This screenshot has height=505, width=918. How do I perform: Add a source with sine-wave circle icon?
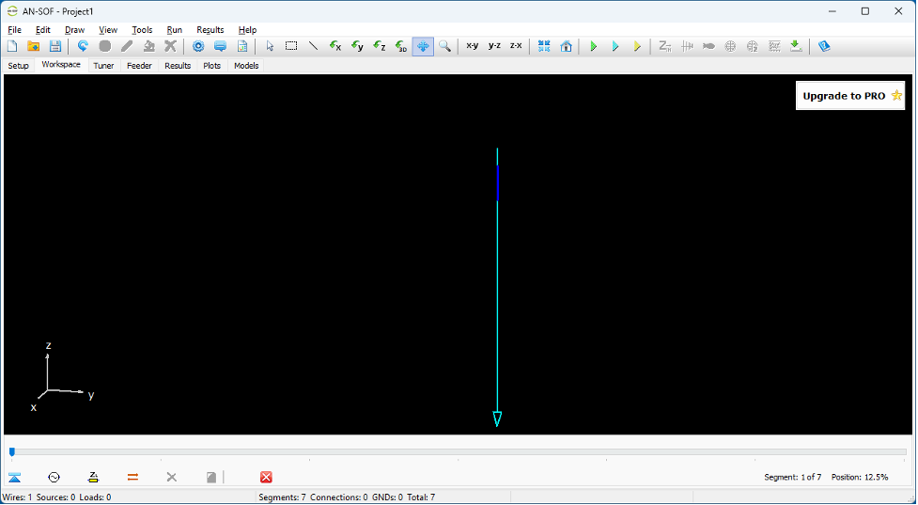[54, 478]
